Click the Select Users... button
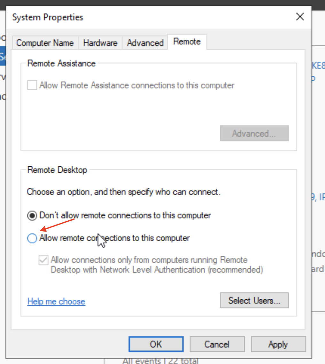Screen dimensions: 325x364 pos(254,301)
